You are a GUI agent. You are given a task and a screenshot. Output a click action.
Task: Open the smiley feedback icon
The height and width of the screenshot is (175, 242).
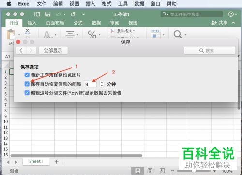pos(231,14)
